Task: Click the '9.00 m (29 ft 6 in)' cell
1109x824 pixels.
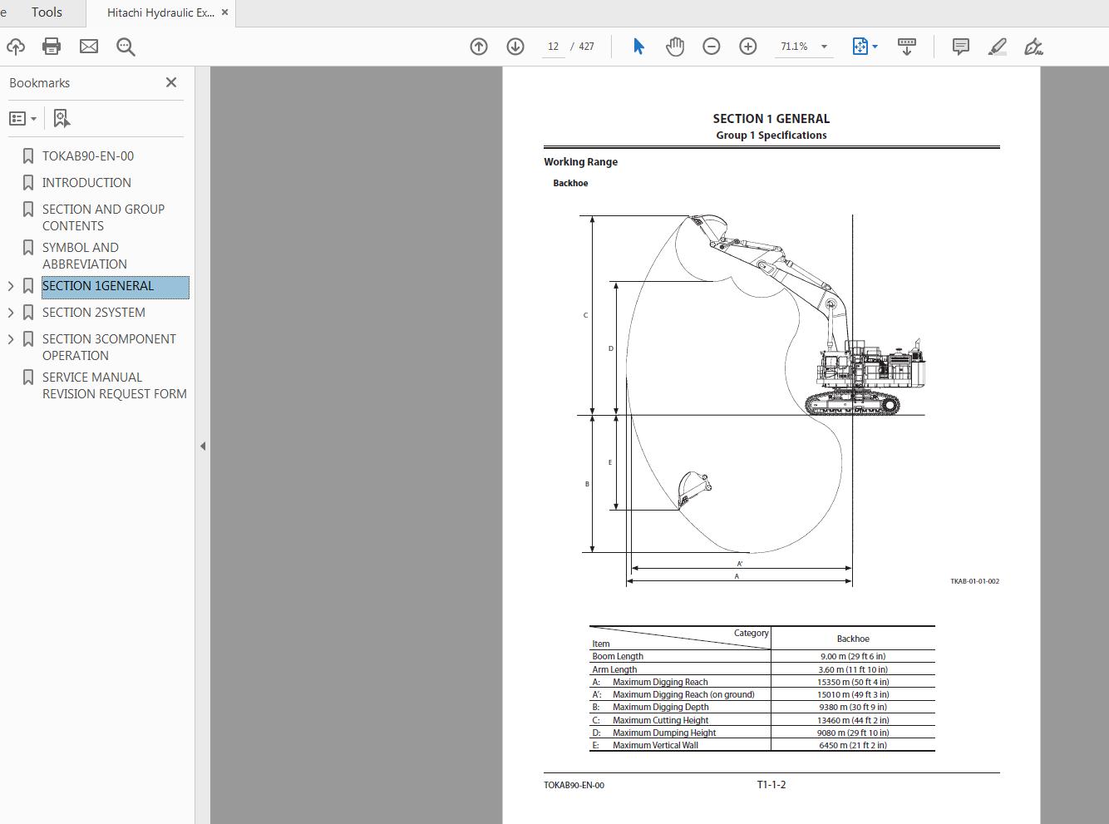Action: pyautogui.click(x=853, y=657)
